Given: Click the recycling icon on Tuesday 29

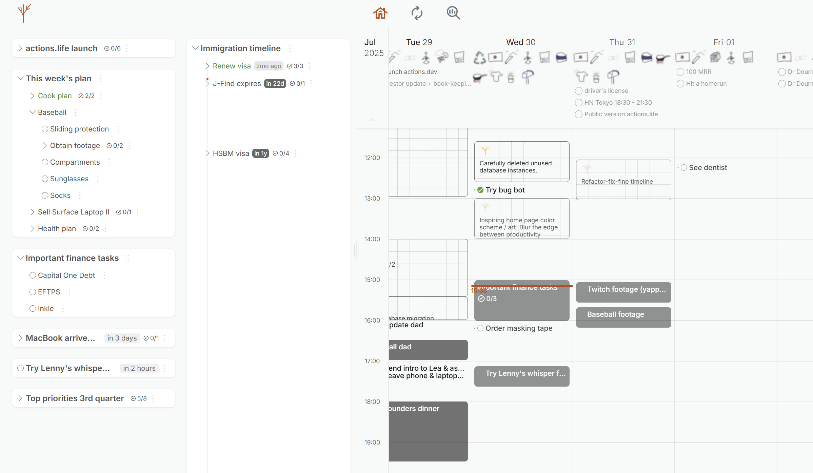Looking at the screenshot, I should click(479, 58).
